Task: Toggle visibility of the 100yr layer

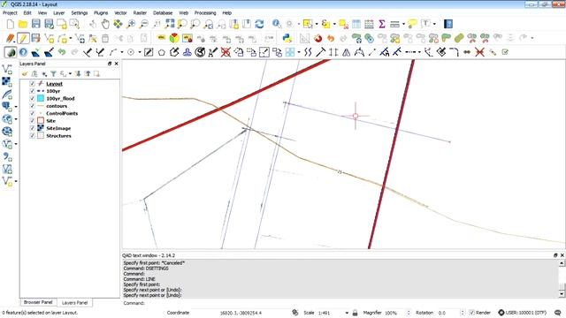Action: pyautogui.click(x=32, y=91)
